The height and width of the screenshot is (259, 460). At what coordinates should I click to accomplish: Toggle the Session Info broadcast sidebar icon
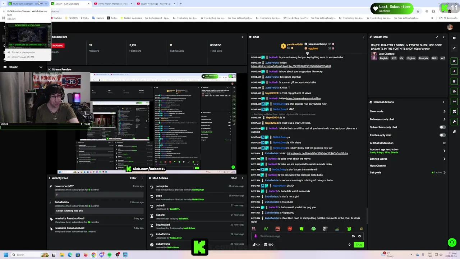pos(454,101)
